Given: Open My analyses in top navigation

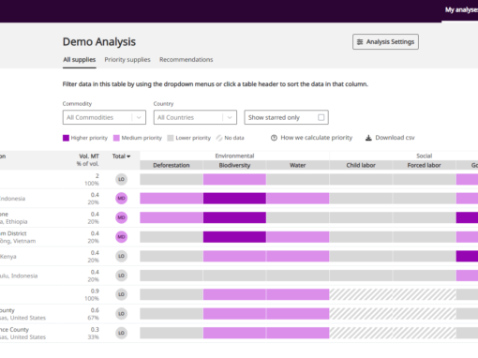Looking at the screenshot, I should (461, 10).
